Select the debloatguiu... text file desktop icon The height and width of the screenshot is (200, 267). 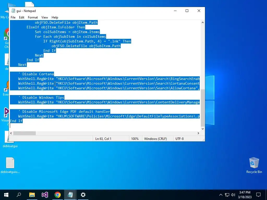tap(10, 165)
